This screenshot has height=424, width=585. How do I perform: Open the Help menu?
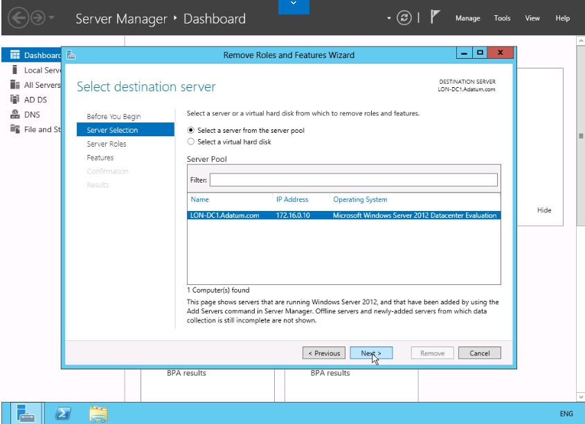(x=562, y=18)
